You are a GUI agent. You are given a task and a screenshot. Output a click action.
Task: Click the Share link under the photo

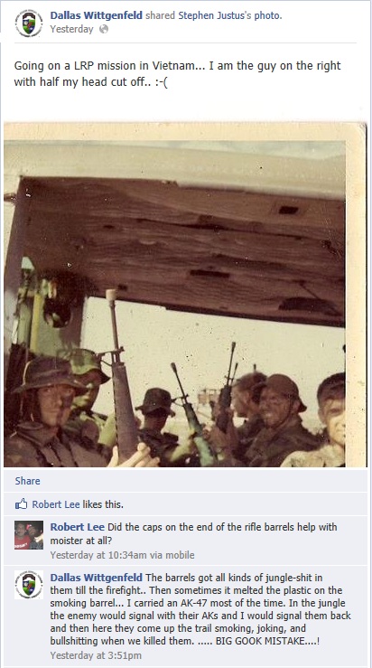(28, 481)
